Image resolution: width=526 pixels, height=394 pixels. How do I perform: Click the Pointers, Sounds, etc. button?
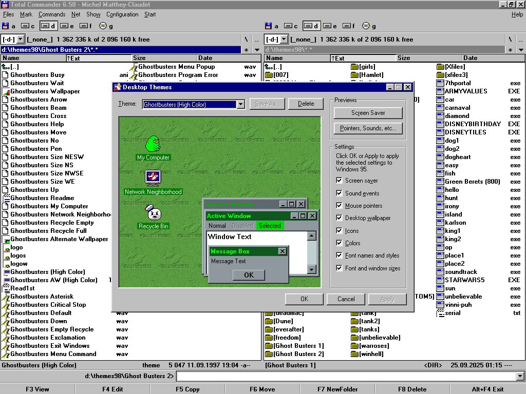368,128
